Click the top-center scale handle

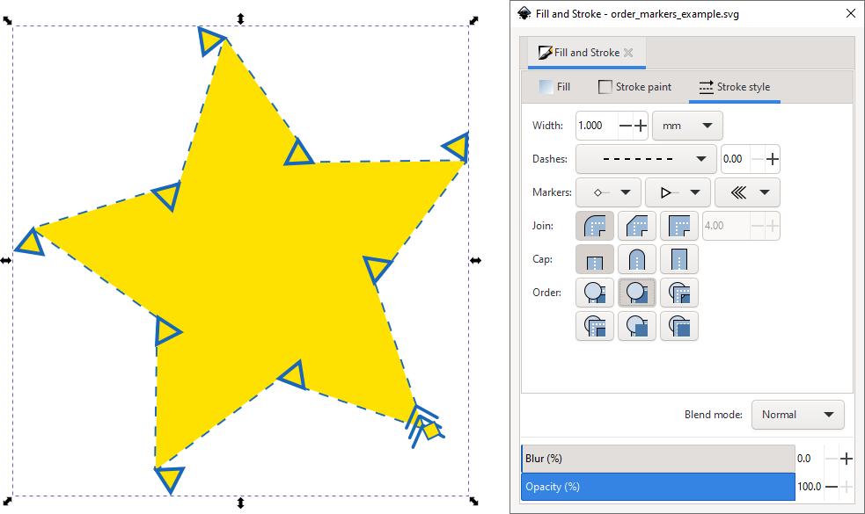click(240, 19)
